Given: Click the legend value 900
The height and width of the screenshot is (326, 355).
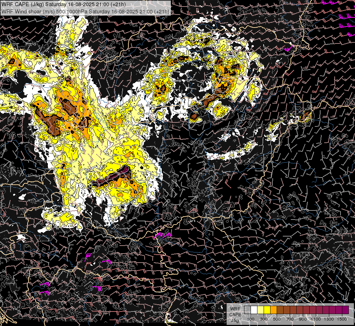Looking at the screenshot, I should pyautogui.click(x=303, y=319).
